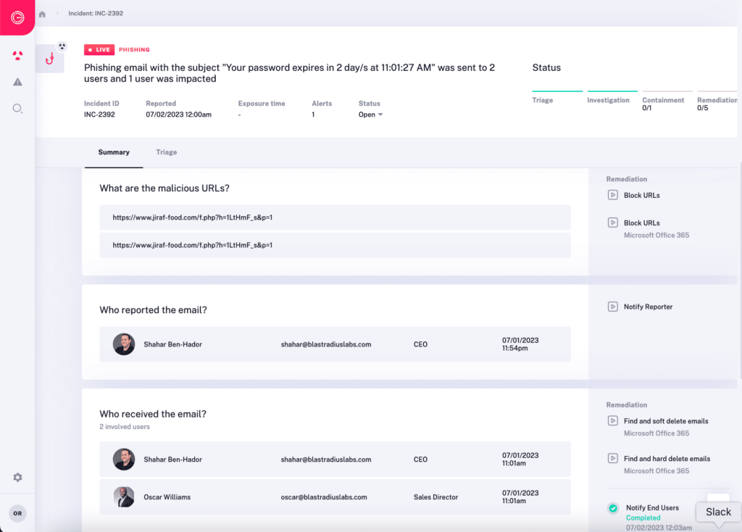Viewport: 742px width, 532px height.
Task: Open settings gear at sidebar bottom
Action: [x=17, y=477]
